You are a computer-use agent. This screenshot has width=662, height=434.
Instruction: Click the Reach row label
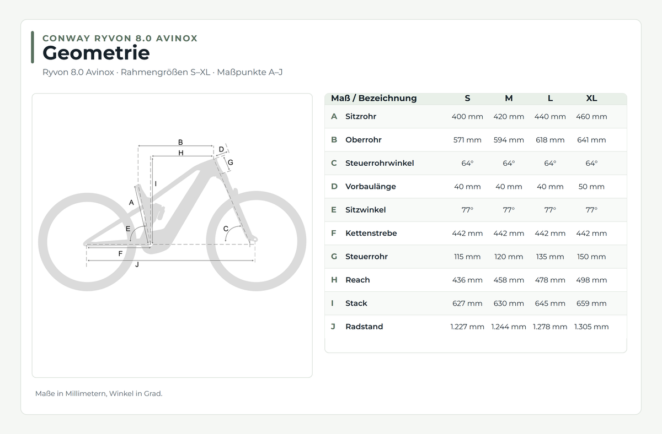pos(357,280)
